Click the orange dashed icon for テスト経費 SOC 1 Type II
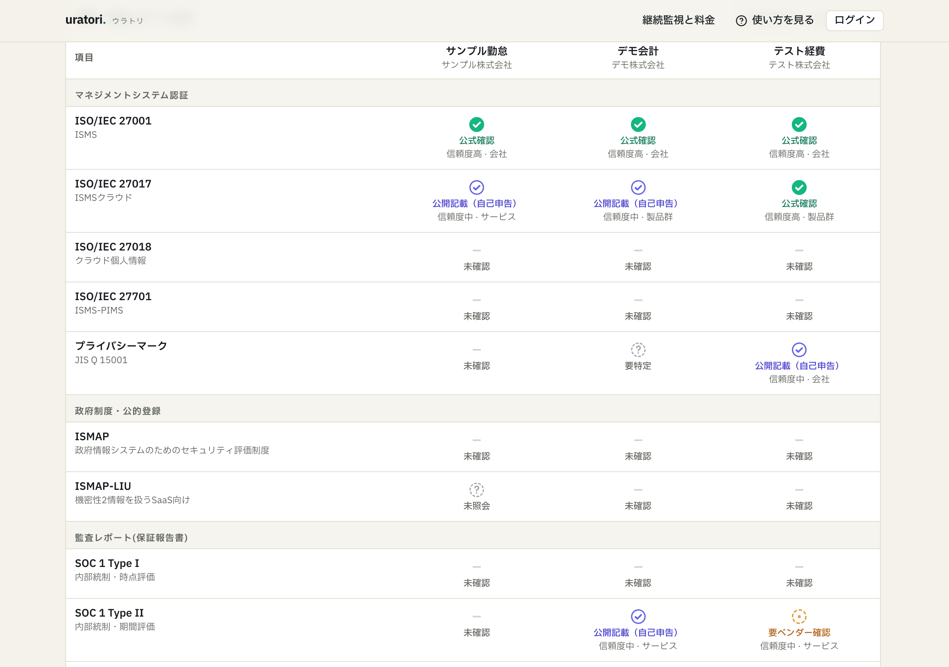 click(799, 616)
